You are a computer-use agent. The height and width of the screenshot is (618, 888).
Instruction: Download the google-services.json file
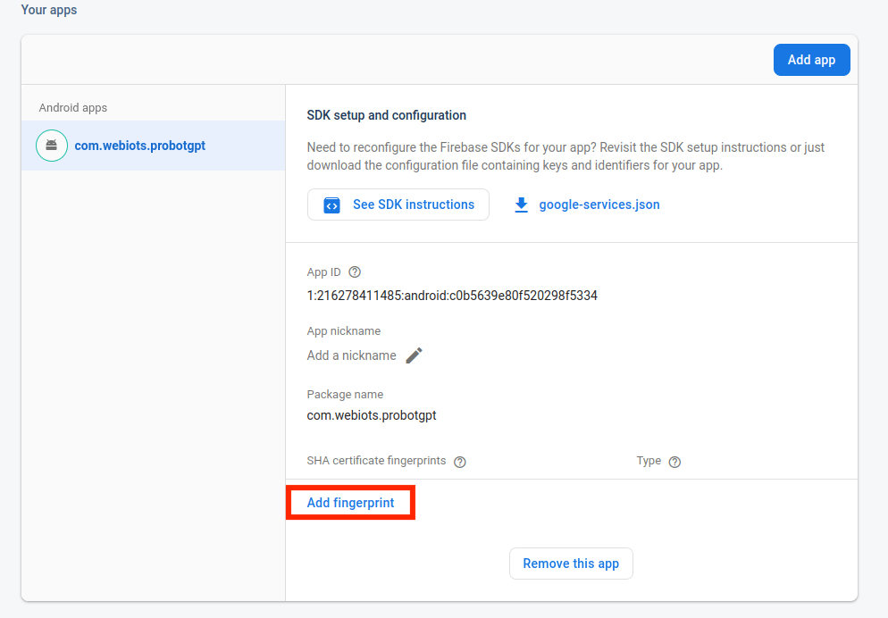click(x=599, y=205)
